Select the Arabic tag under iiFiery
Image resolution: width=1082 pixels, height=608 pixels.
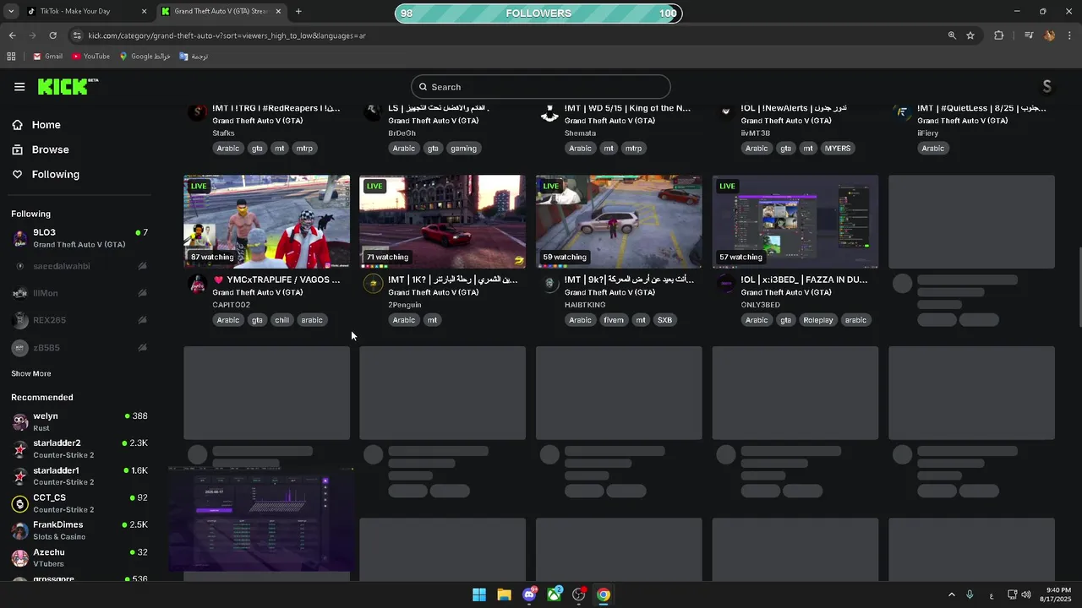[x=932, y=149]
